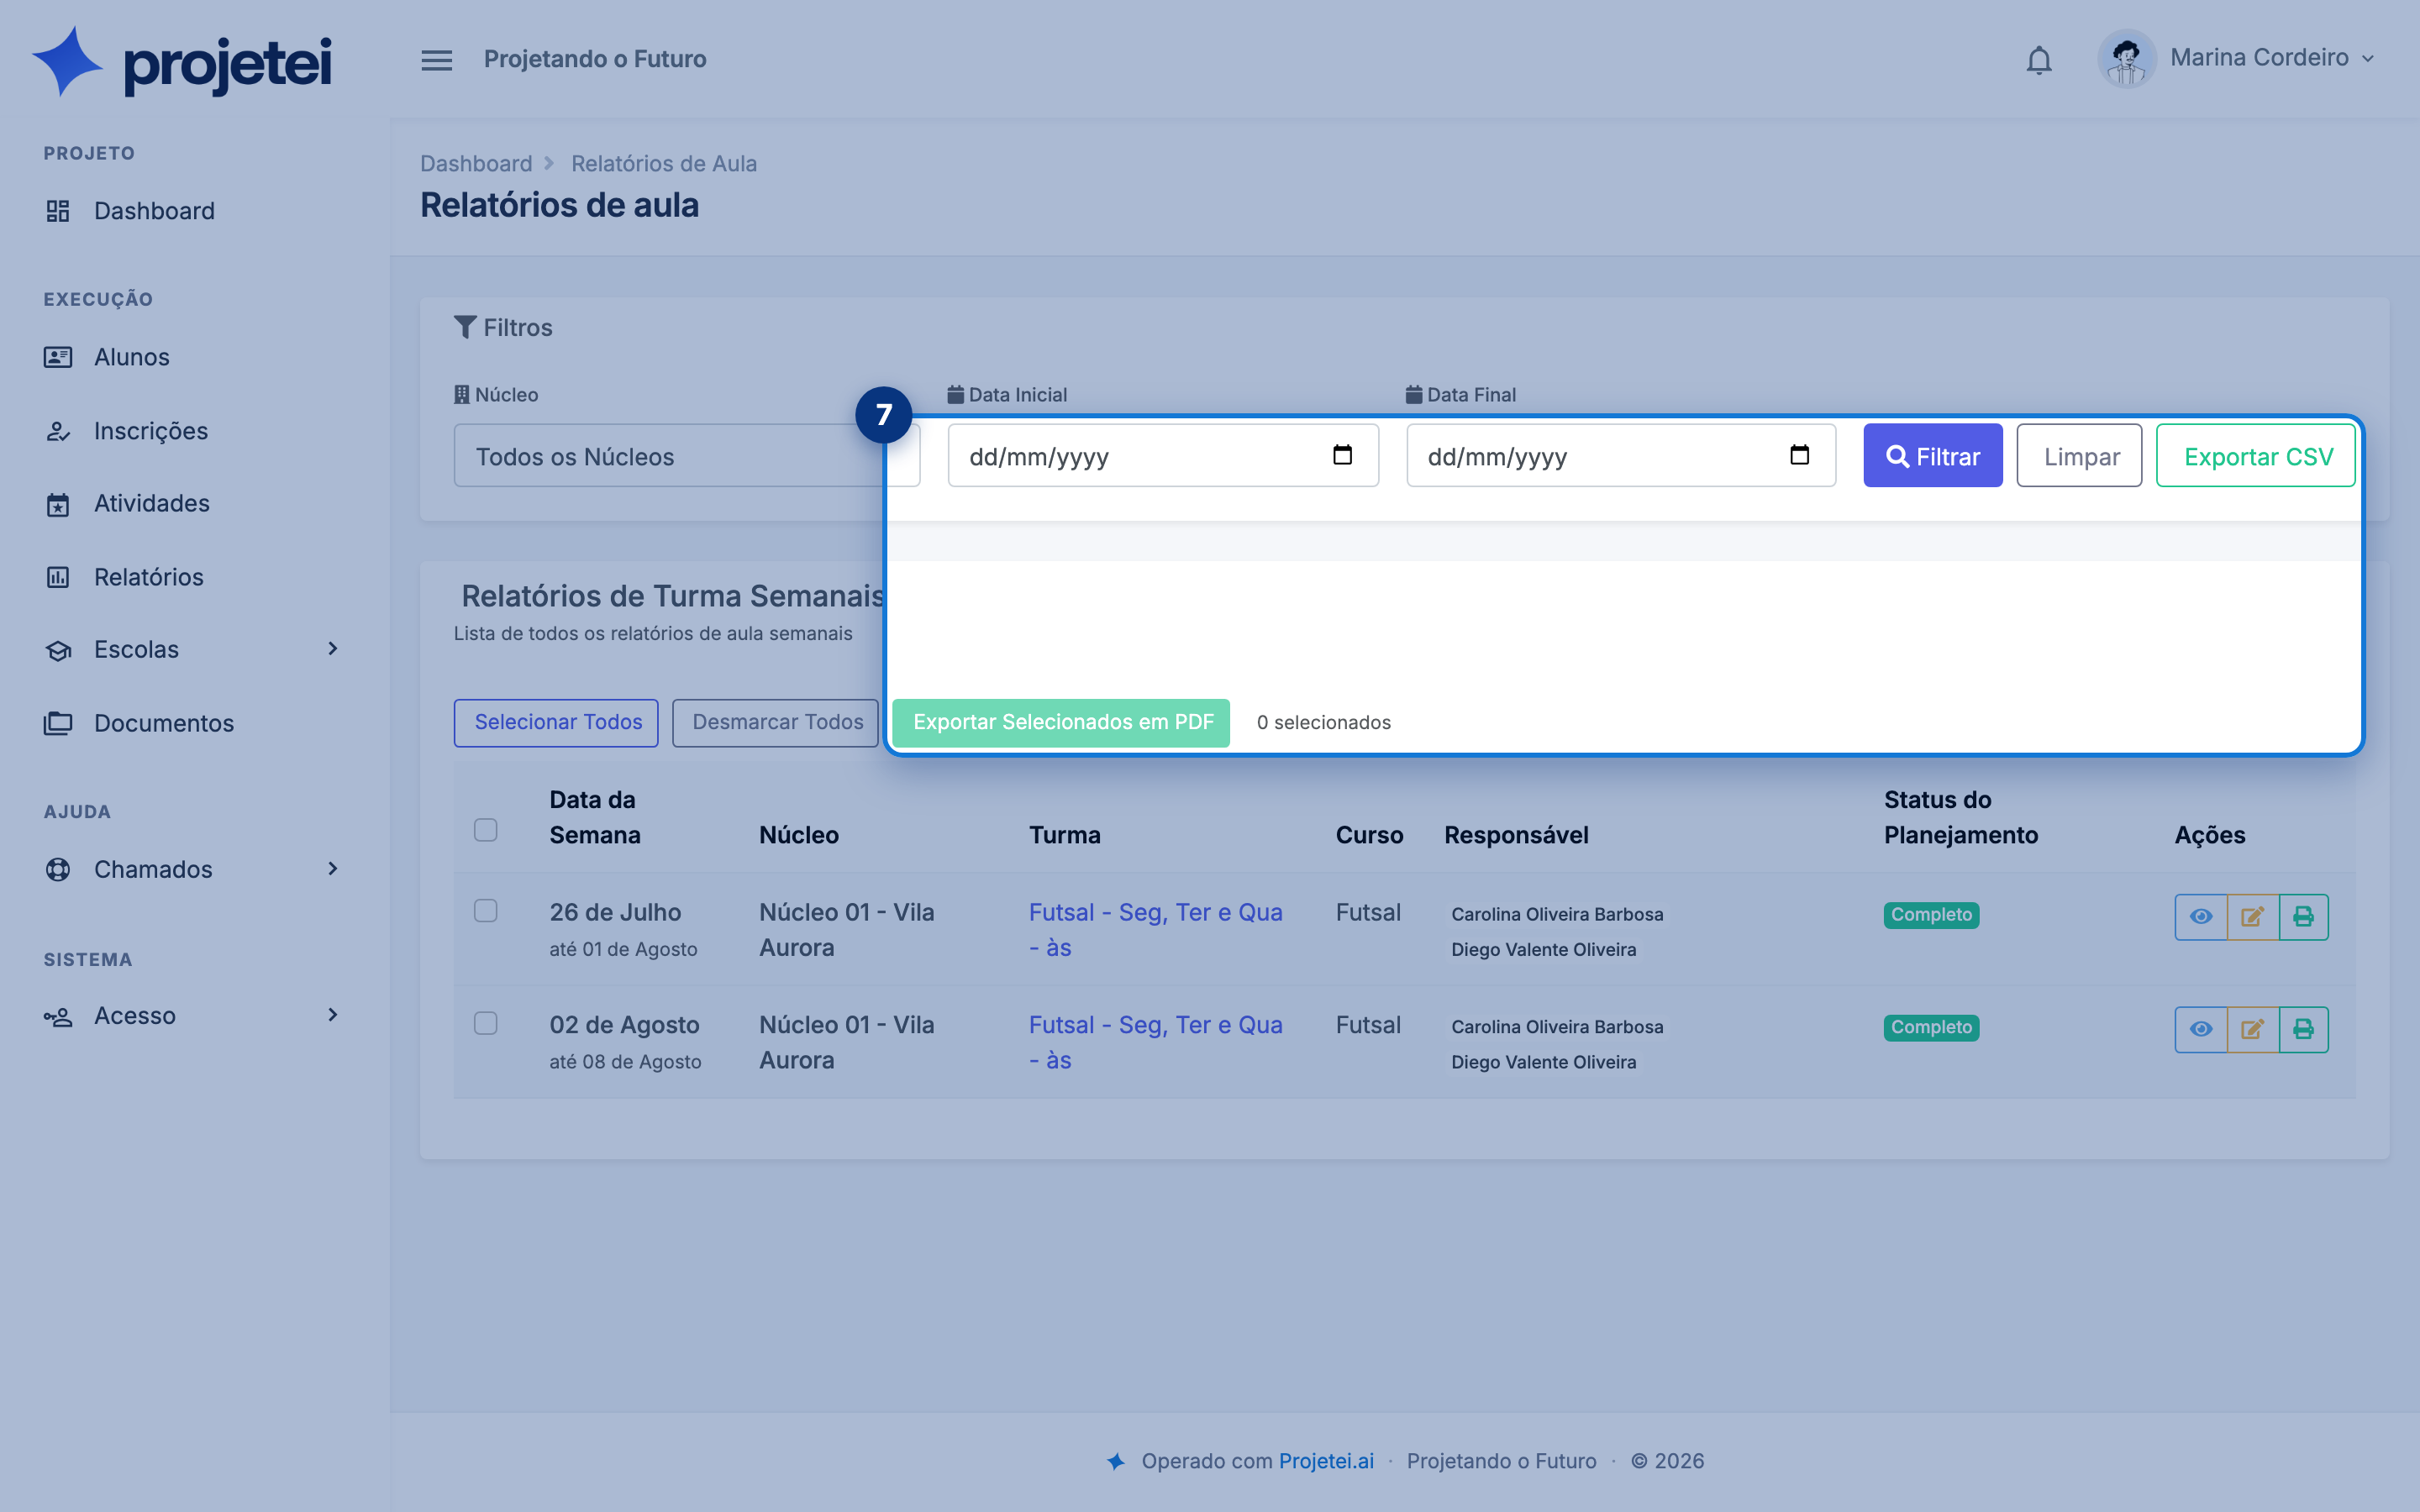Print the 02 de Agosto report

pyautogui.click(x=2303, y=1029)
